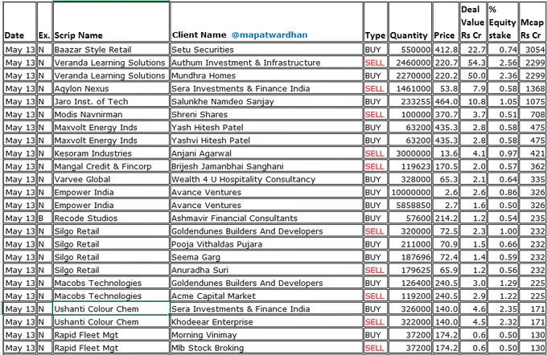The width and height of the screenshot is (547, 355).
Task: Select the Recode Studios cell
Action: [x=111, y=218]
